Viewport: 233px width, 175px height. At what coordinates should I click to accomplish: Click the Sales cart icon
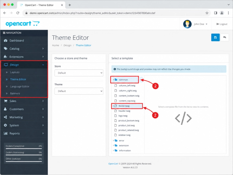[x=5, y=101]
